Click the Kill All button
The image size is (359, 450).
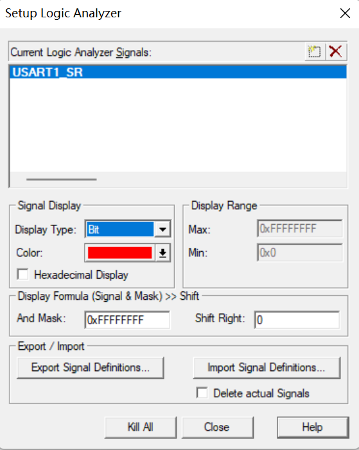[141, 428]
